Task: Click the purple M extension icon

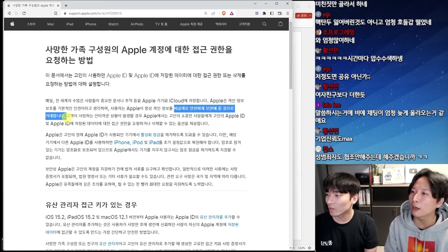Action: [257, 13]
